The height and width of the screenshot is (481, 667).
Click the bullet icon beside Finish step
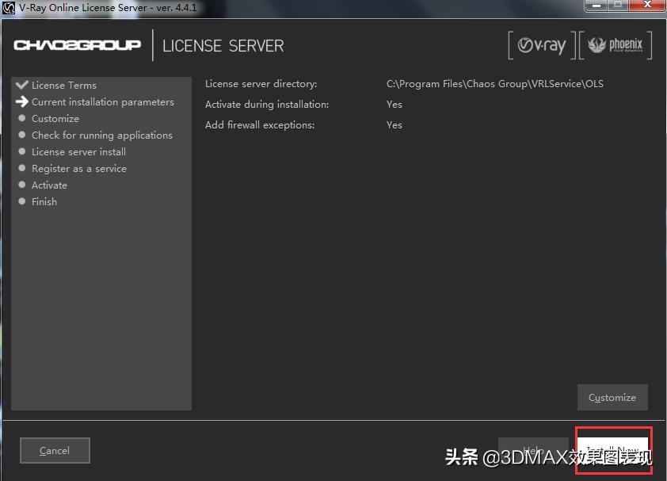pos(22,201)
